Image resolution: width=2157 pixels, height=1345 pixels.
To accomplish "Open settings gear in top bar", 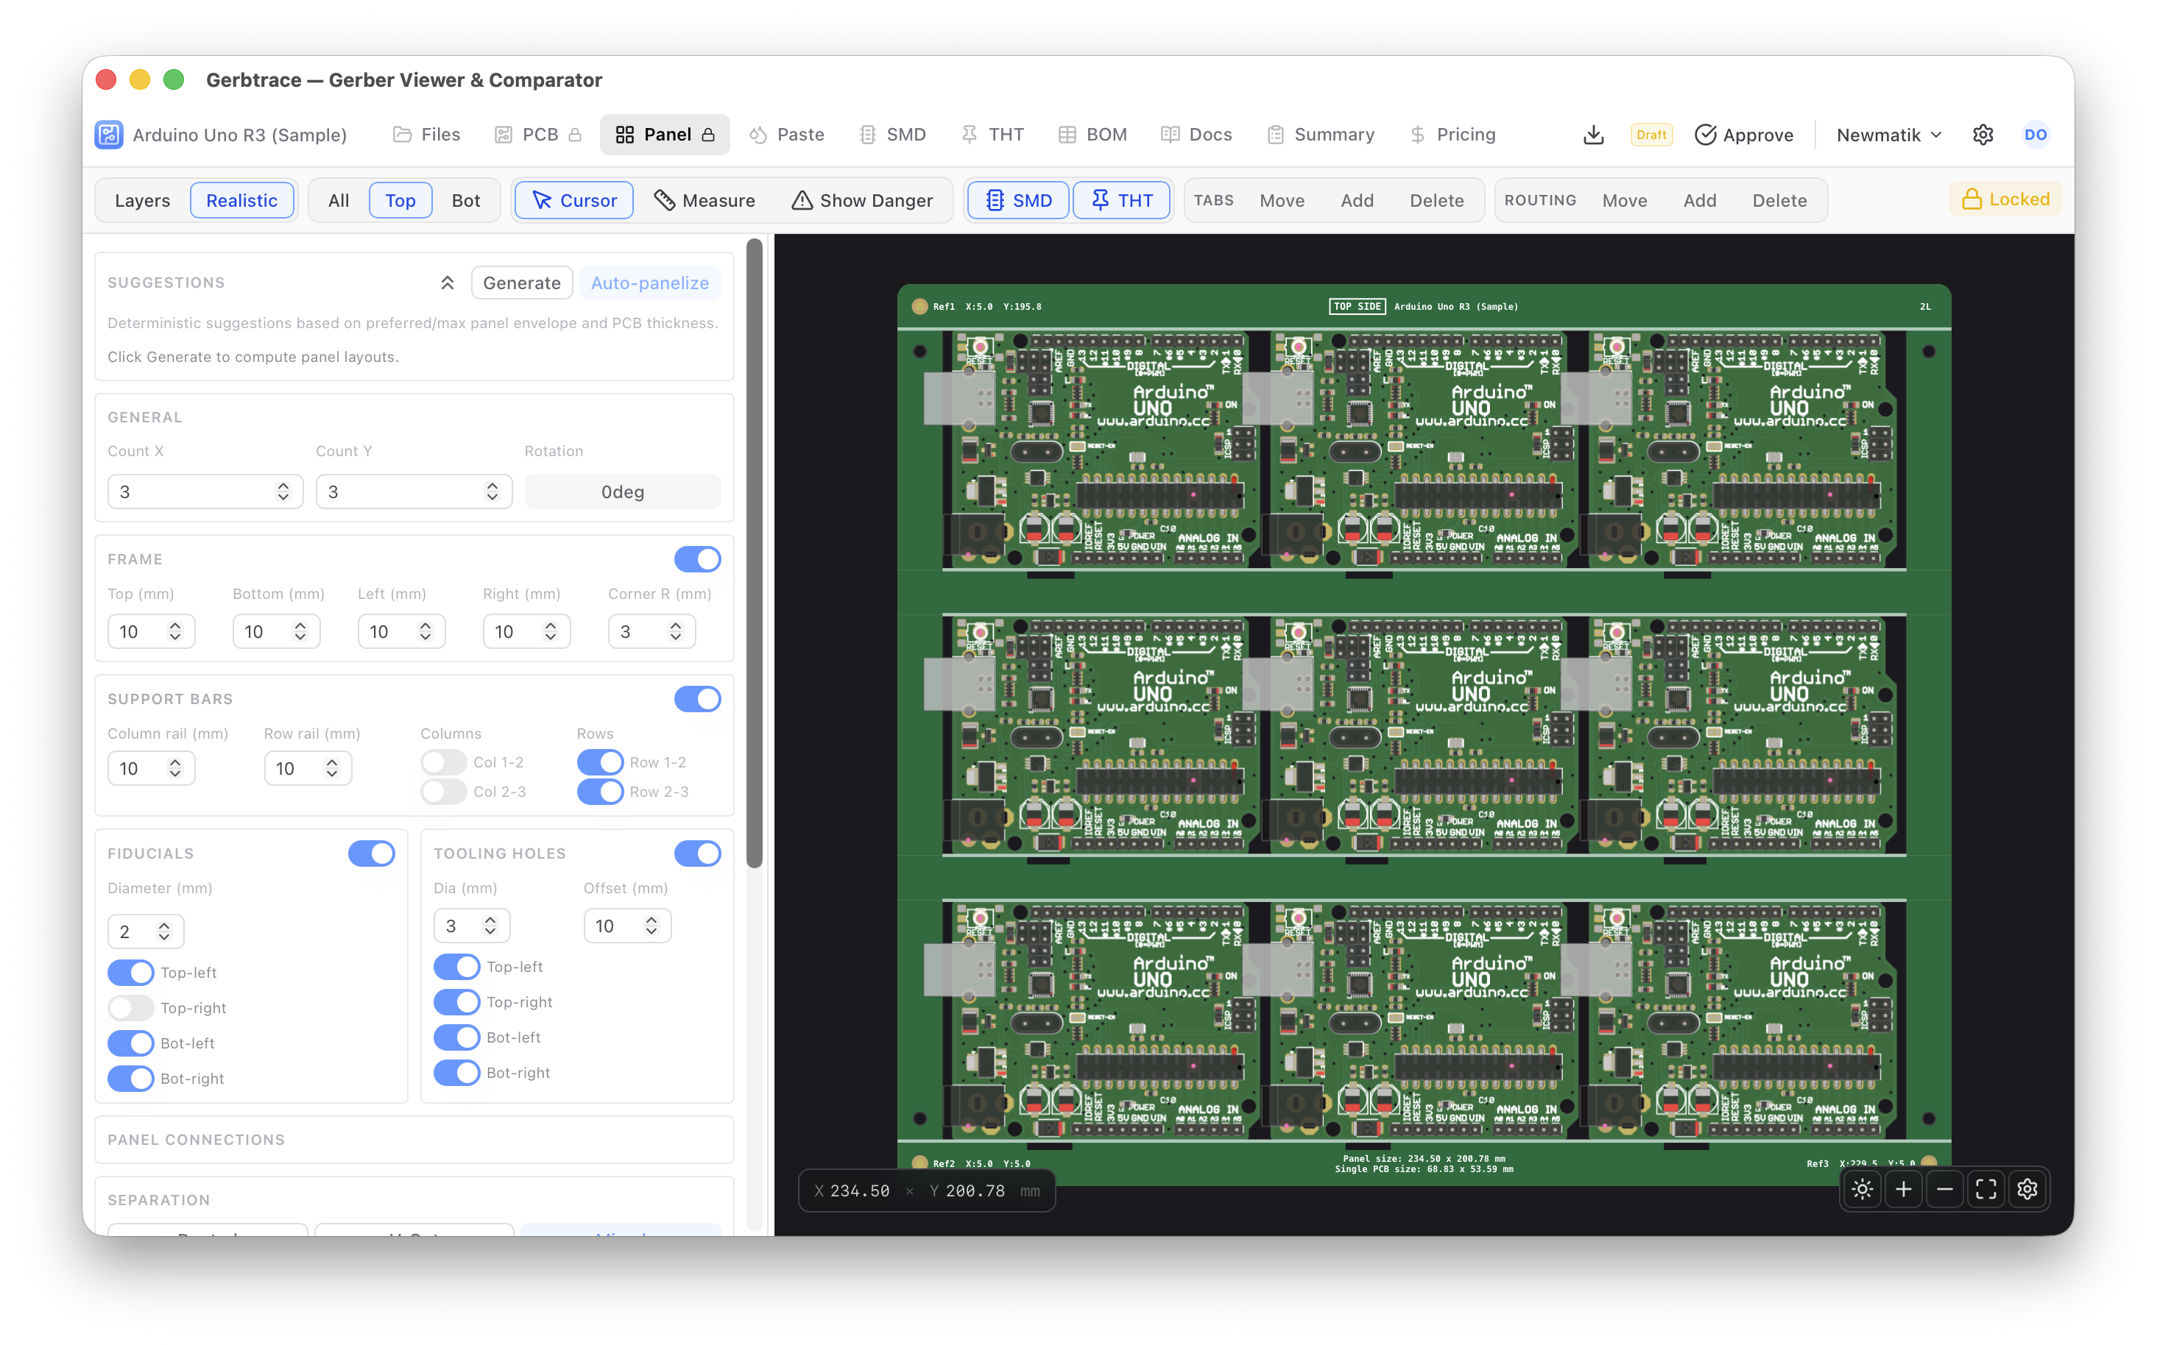I will [1983, 135].
